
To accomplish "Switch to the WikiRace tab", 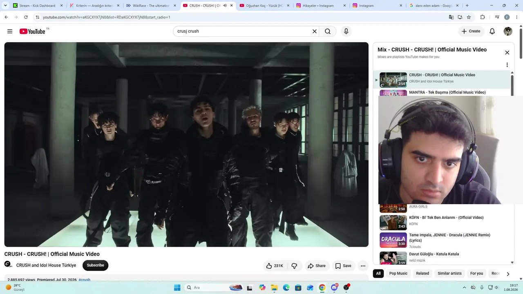I will 151,6.
